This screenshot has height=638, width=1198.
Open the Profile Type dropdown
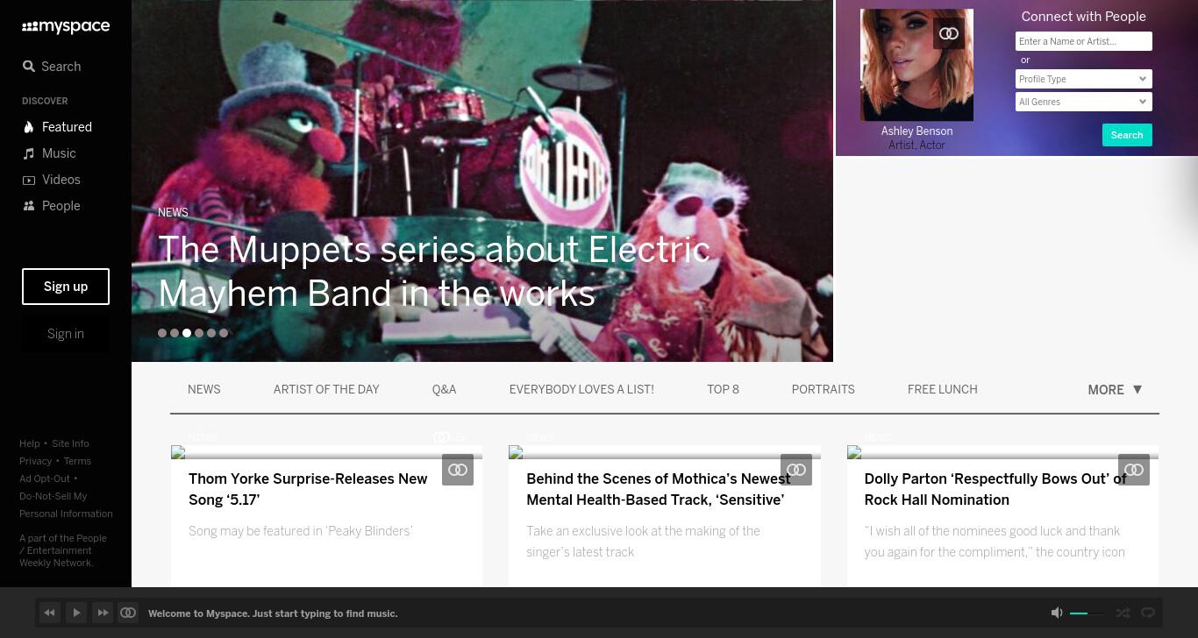[x=1083, y=79]
